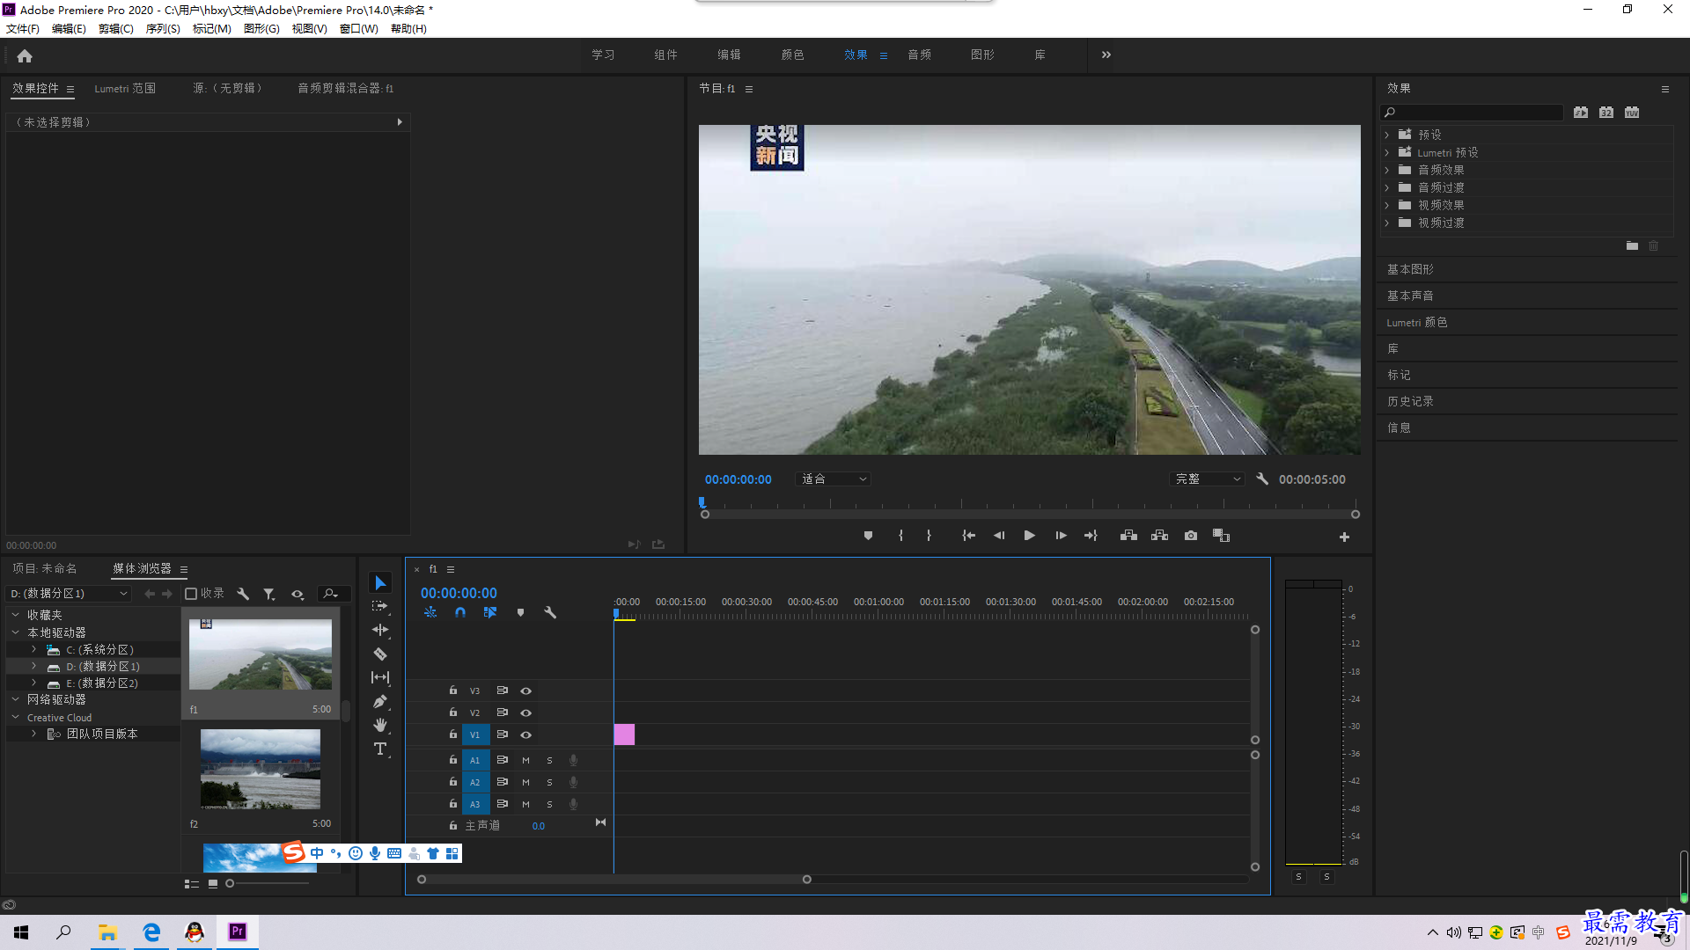Switch to the Lumetri Scopes tab
Image resolution: width=1690 pixels, height=950 pixels.
[125, 88]
